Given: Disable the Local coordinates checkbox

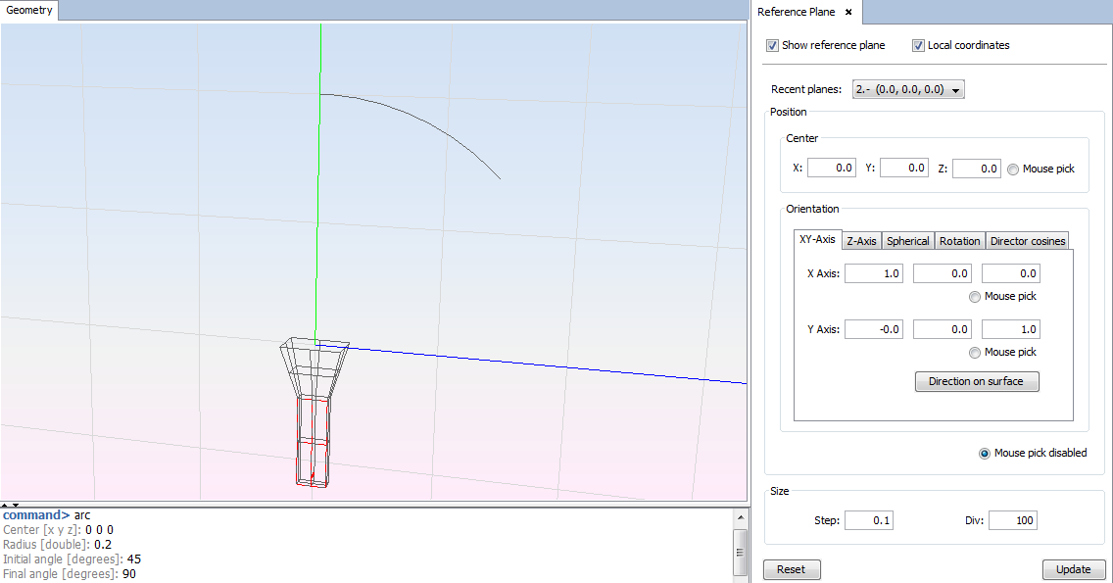Looking at the screenshot, I should [x=919, y=45].
